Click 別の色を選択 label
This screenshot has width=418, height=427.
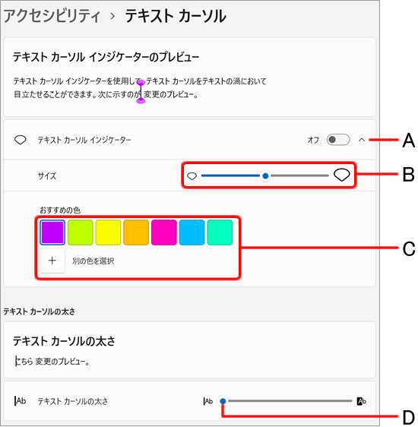click(x=93, y=261)
